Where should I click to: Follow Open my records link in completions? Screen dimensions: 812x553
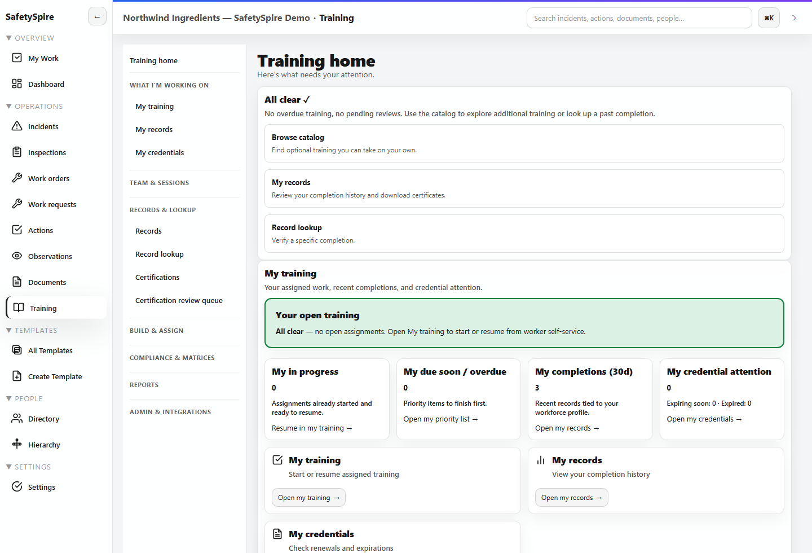[567, 428]
